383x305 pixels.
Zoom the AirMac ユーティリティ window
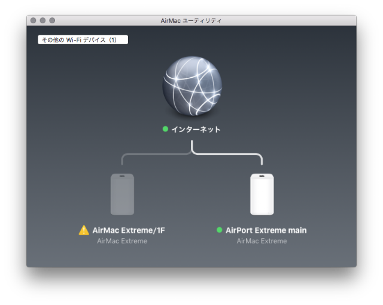coord(52,20)
